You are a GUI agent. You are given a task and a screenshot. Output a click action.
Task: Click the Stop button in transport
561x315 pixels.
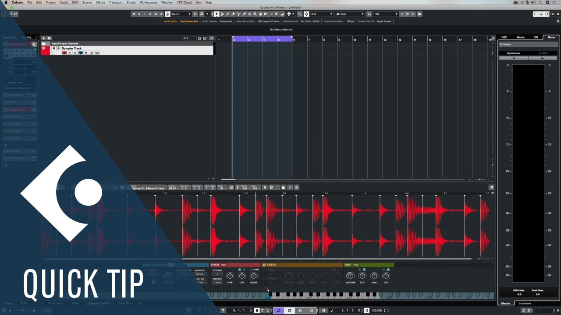point(289,310)
